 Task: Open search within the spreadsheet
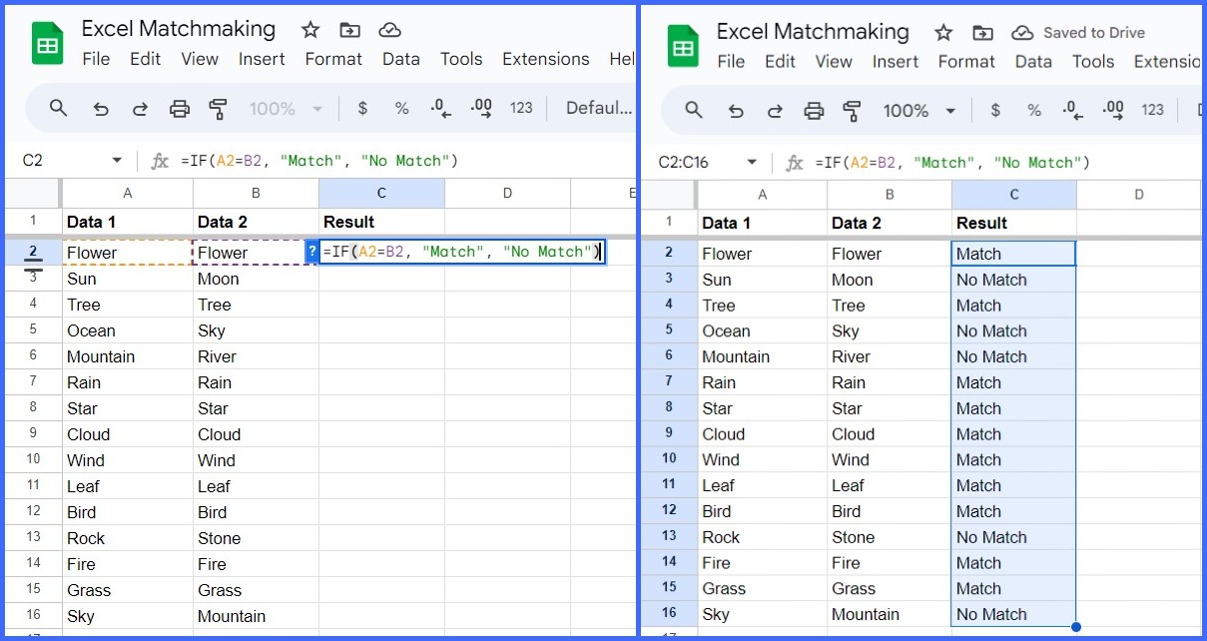point(57,108)
